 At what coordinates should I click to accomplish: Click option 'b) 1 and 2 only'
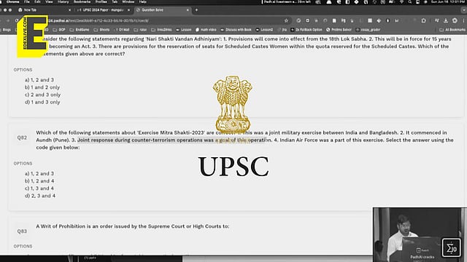coord(42,87)
